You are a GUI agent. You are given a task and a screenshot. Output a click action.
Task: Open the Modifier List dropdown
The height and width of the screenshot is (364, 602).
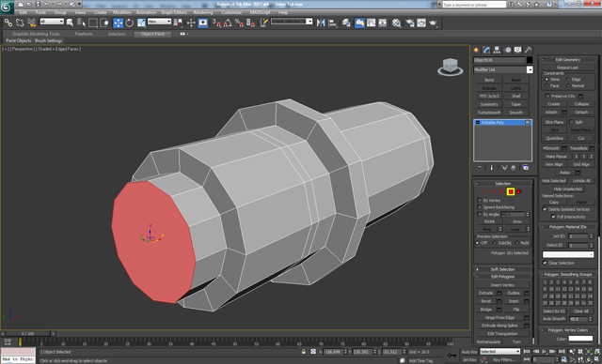(503, 69)
